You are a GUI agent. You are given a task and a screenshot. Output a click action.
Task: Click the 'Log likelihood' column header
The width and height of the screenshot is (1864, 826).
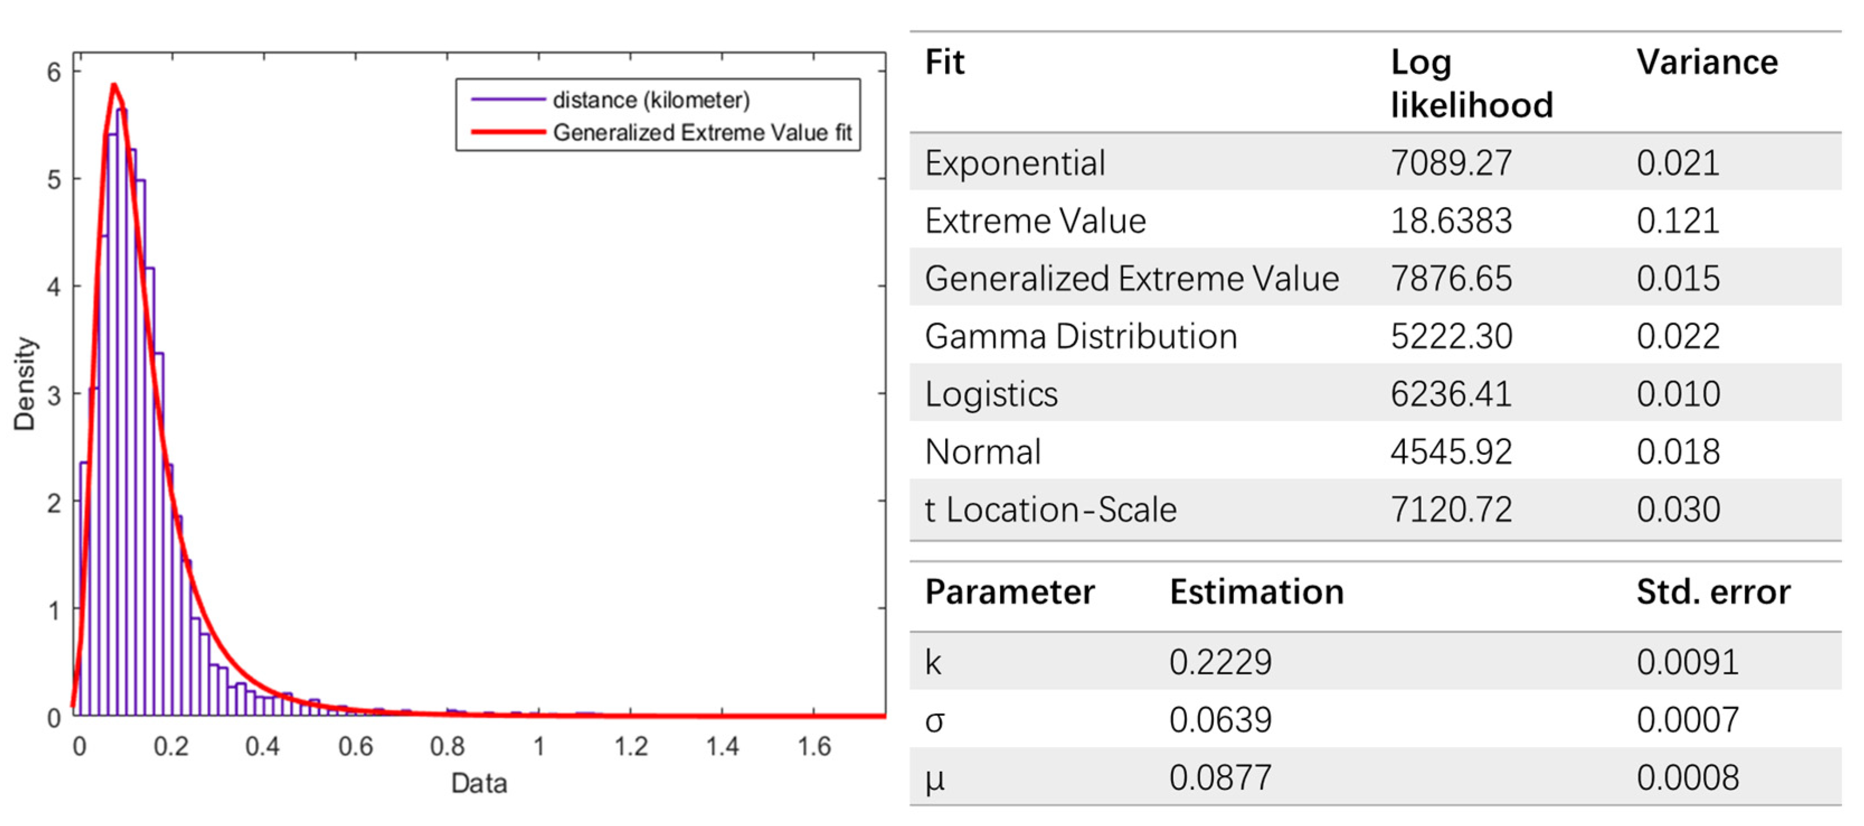[x=1471, y=83]
